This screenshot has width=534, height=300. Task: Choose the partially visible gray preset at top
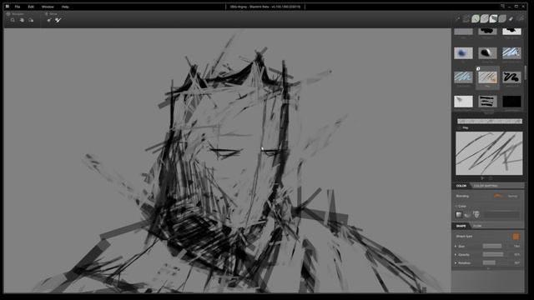click(463, 32)
